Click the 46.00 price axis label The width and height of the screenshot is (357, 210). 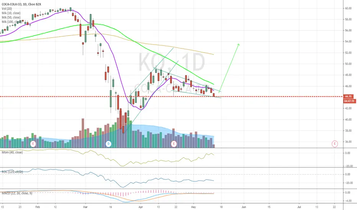click(348, 86)
